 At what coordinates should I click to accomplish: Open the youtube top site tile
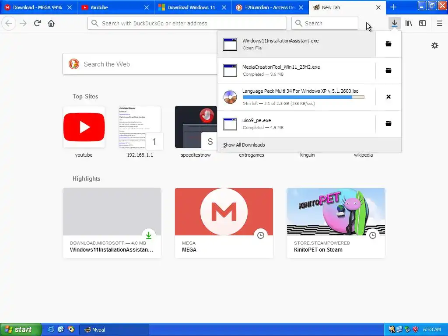point(84,127)
